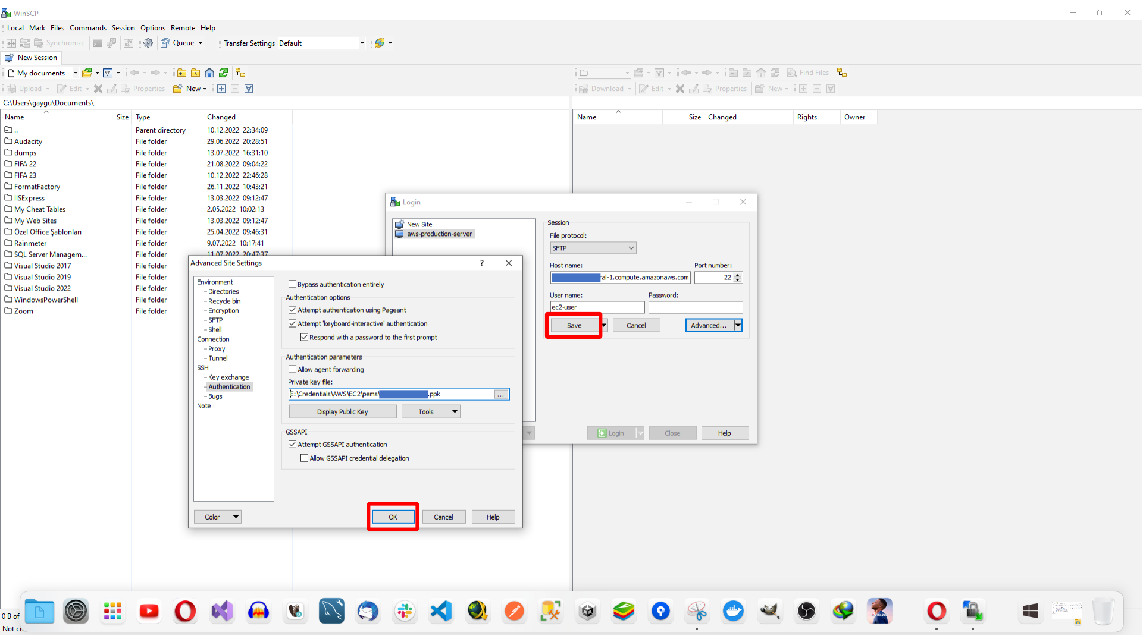The image size is (1143, 642).
Task: Click the colored session icon after Transfer Settings
Action: click(379, 43)
